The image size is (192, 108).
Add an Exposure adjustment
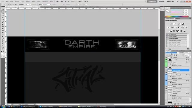183,24
